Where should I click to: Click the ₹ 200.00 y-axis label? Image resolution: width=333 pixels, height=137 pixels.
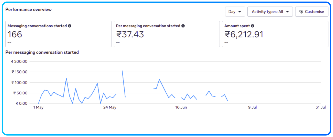19,61
